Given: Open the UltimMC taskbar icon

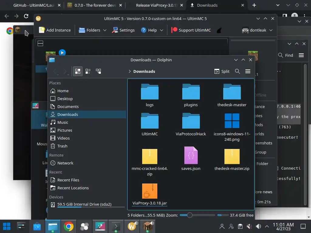Looking at the screenshot, I should 132,226.
